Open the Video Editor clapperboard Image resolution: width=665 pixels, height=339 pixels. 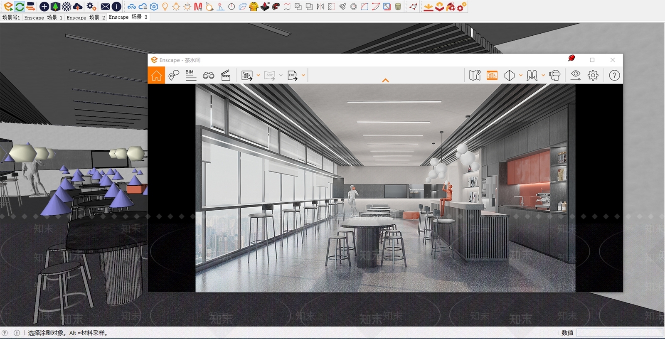226,75
